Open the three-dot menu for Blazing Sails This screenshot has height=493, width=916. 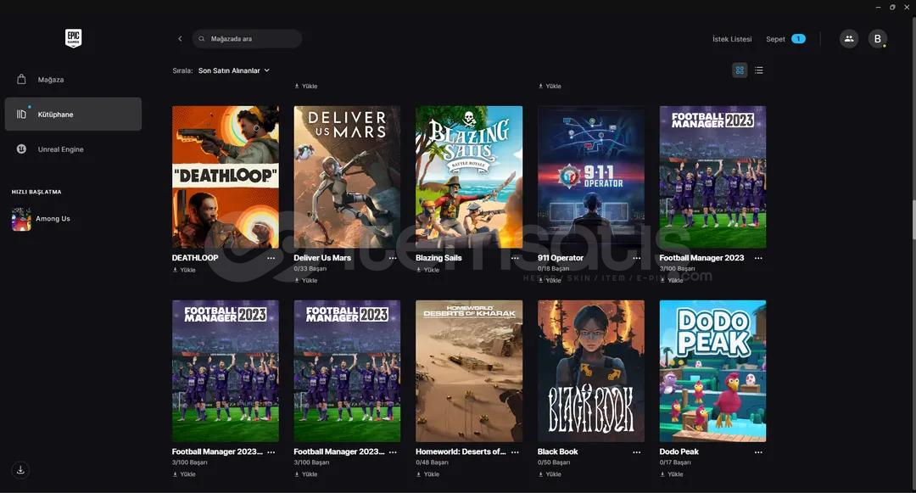click(515, 258)
